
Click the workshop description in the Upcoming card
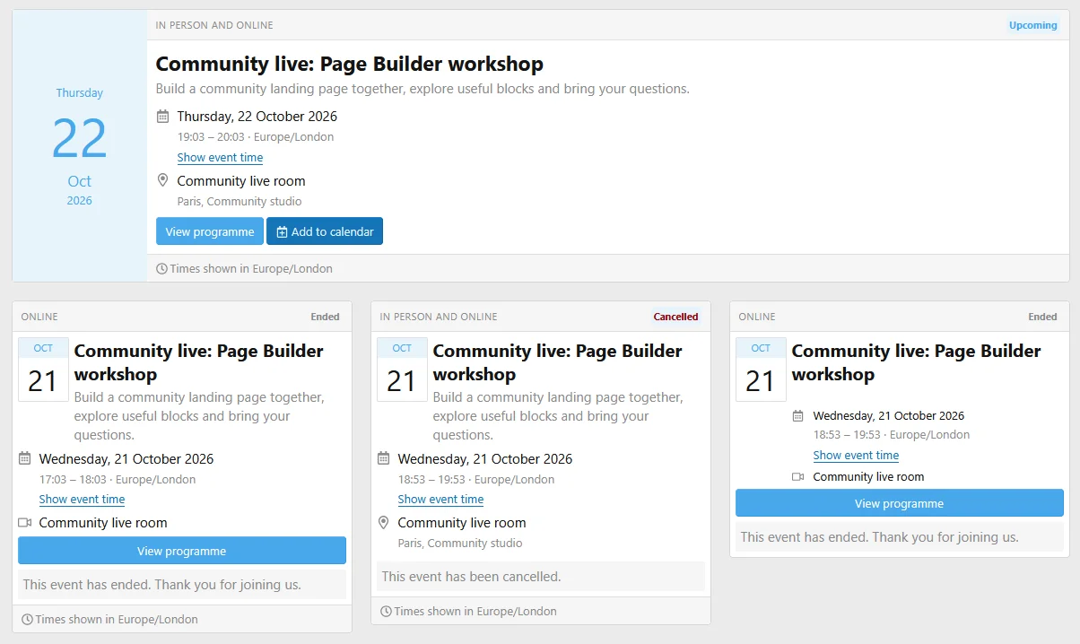point(422,89)
